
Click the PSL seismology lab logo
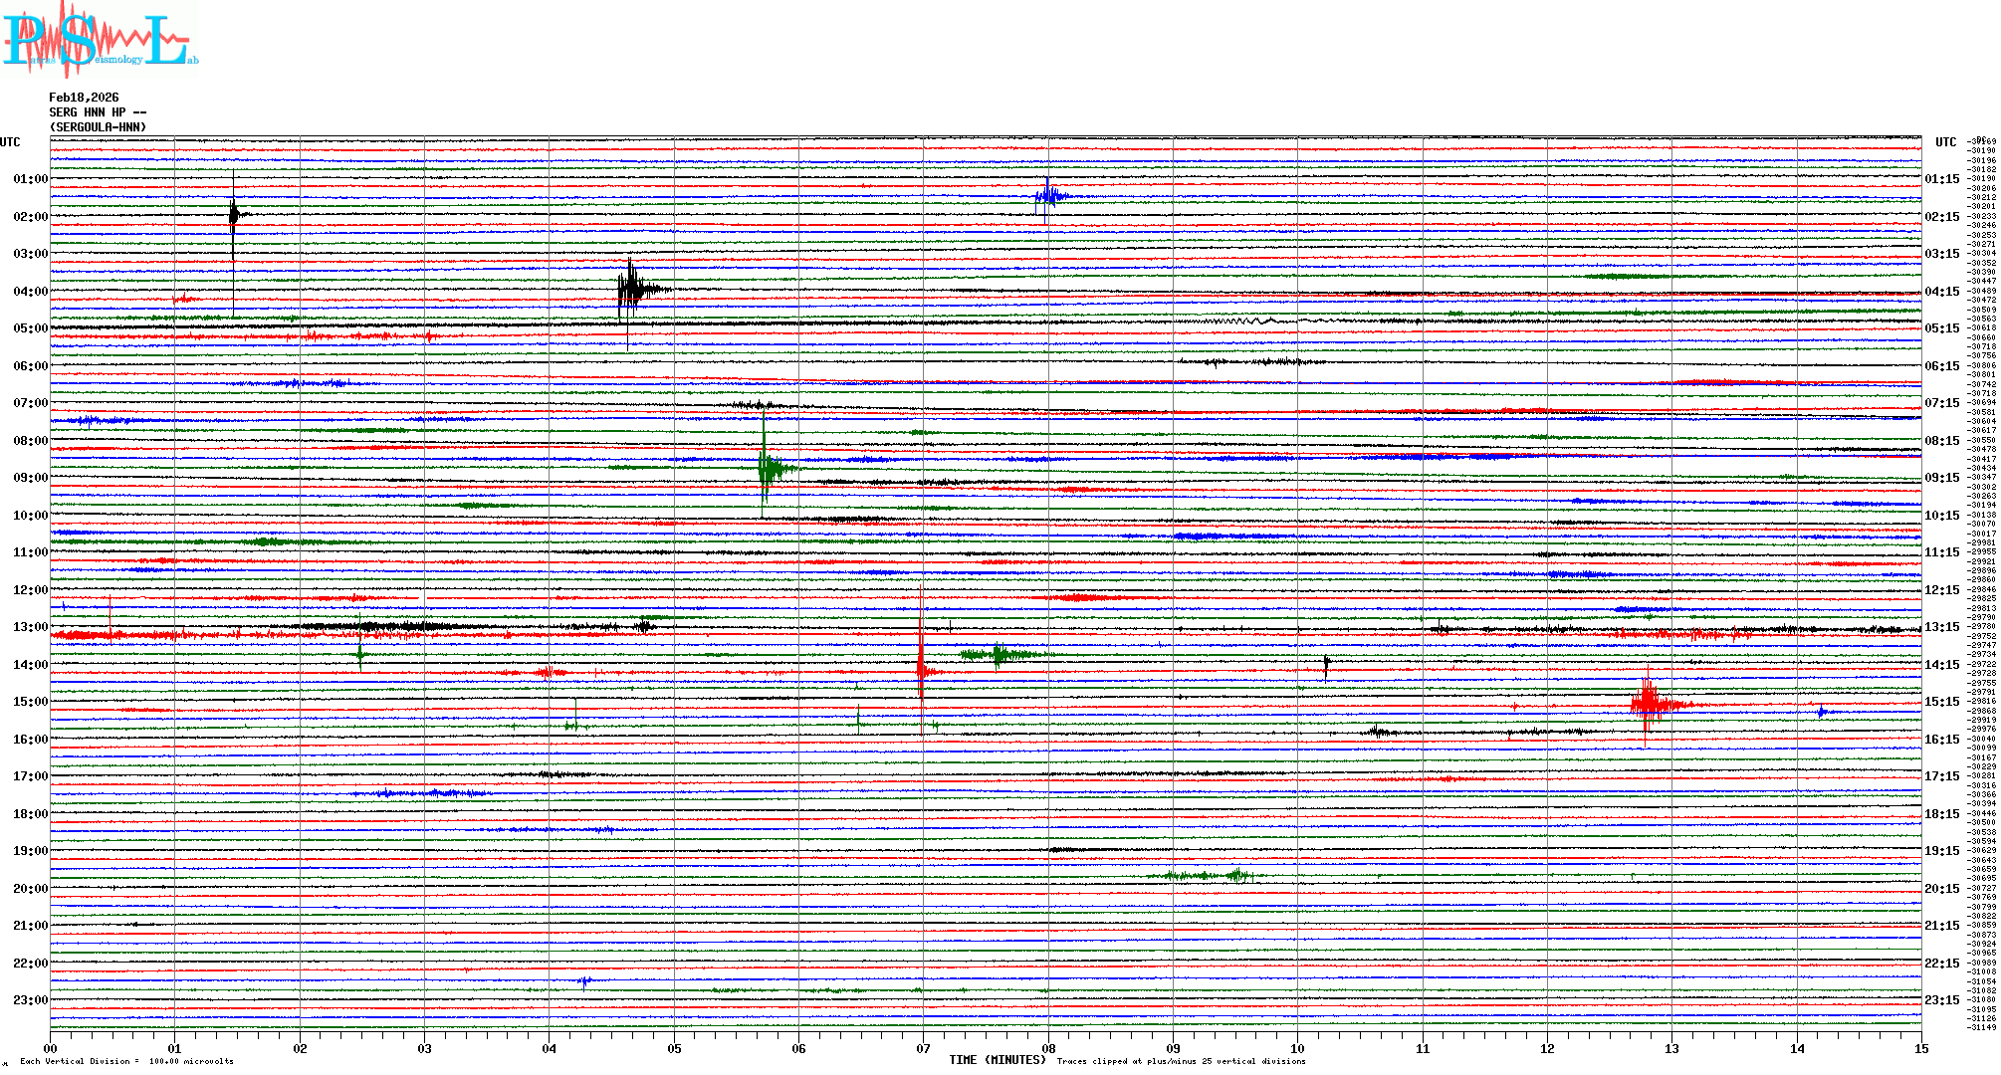[x=100, y=40]
